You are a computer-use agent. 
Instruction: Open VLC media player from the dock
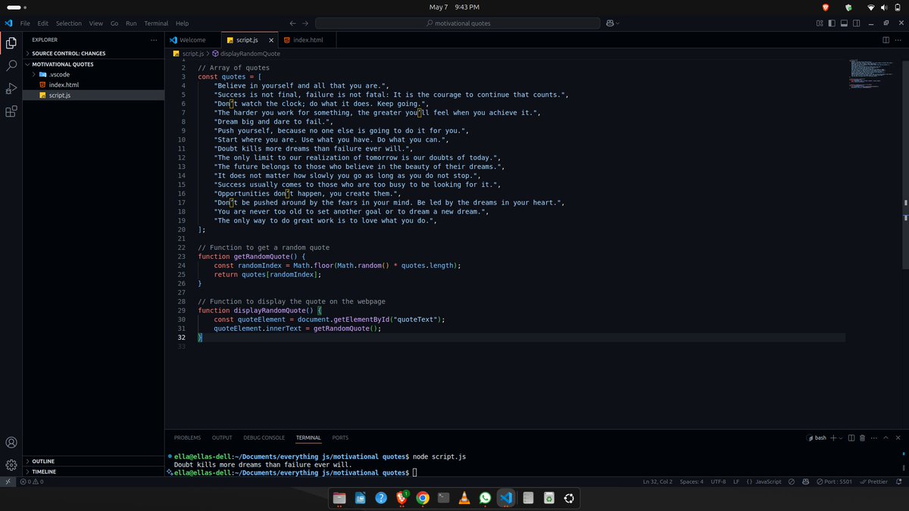464,498
